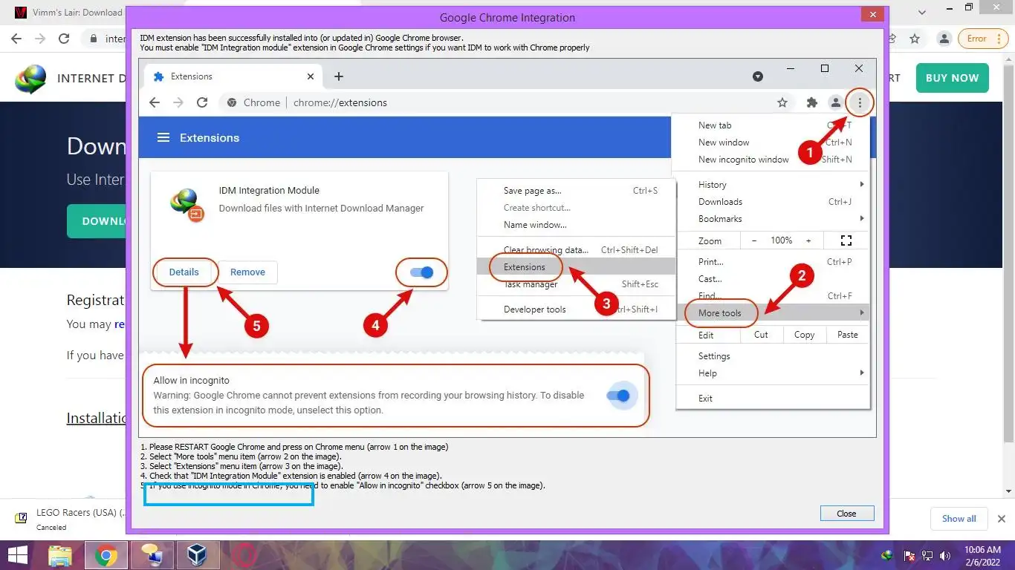Open the Chrome profile avatar icon
The height and width of the screenshot is (570, 1015).
(x=944, y=39)
